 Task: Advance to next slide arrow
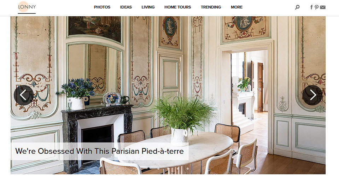[x=312, y=95]
